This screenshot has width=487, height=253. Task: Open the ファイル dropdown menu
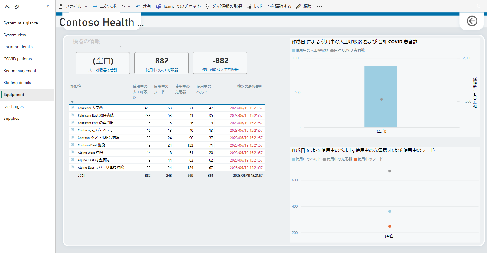73,6
